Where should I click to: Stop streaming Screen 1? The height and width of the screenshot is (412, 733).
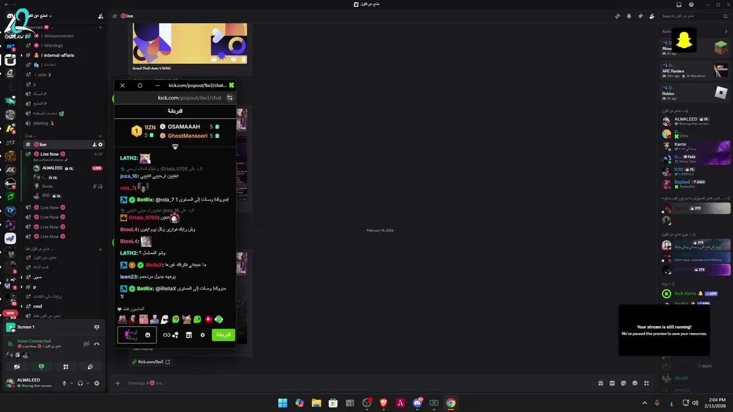[97, 327]
